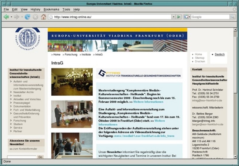Open the History menu
Image resolution: width=239 pixels, height=166 pixels.
point(35,10)
